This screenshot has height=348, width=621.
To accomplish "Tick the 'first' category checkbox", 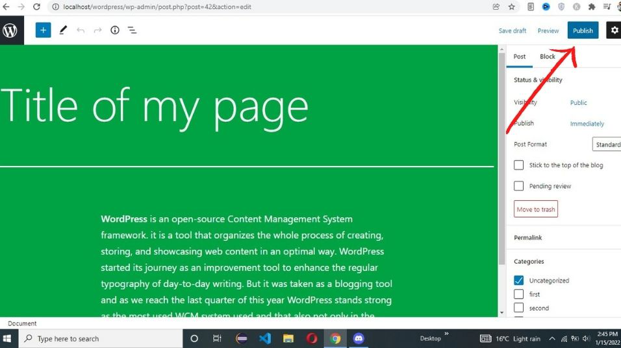I will tap(518, 294).
